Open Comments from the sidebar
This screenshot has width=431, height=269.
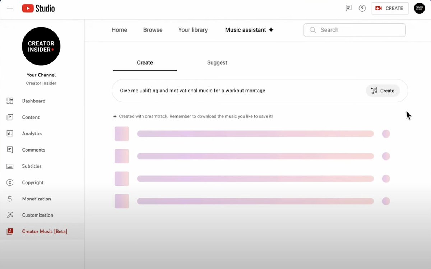(x=33, y=150)
